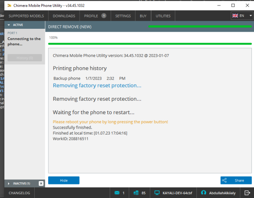Click the Share button
This screenshot has height=198, width=254.
[x=236, y=180]
